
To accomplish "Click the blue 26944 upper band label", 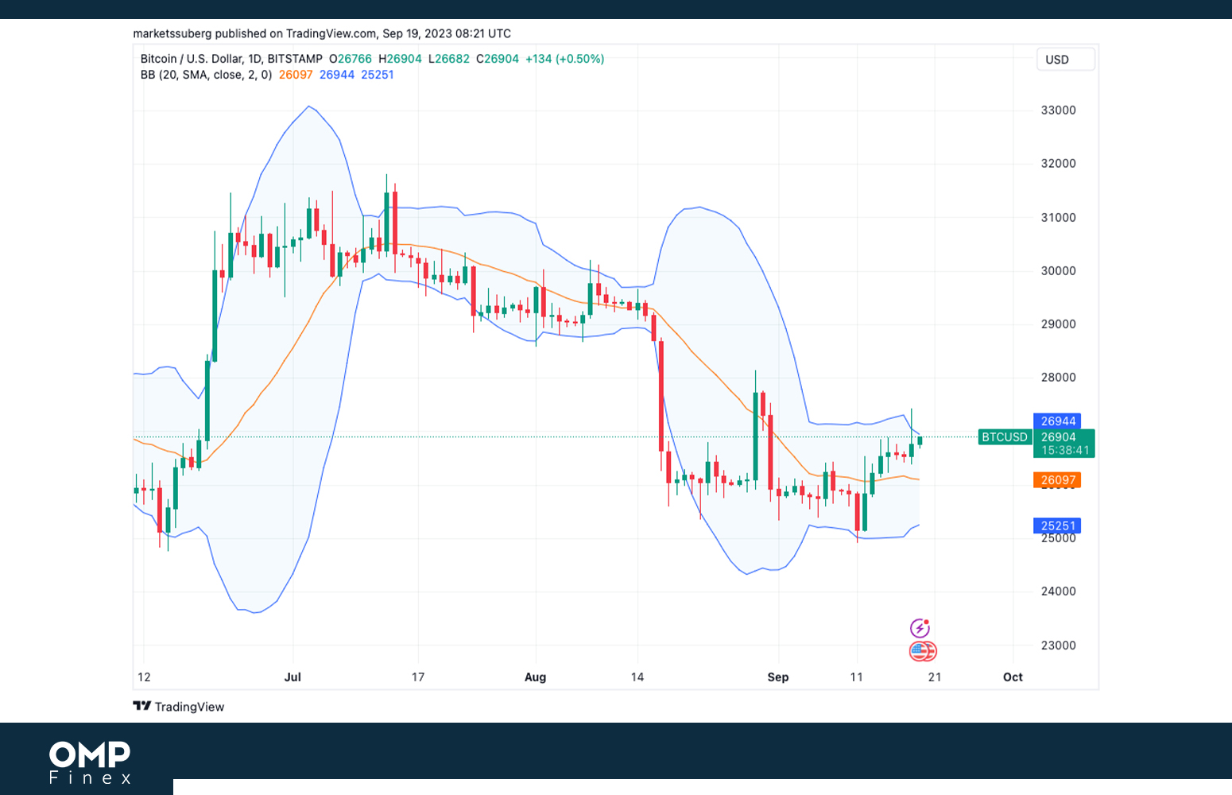I will pyautogui.click(x=1058, y=421).
